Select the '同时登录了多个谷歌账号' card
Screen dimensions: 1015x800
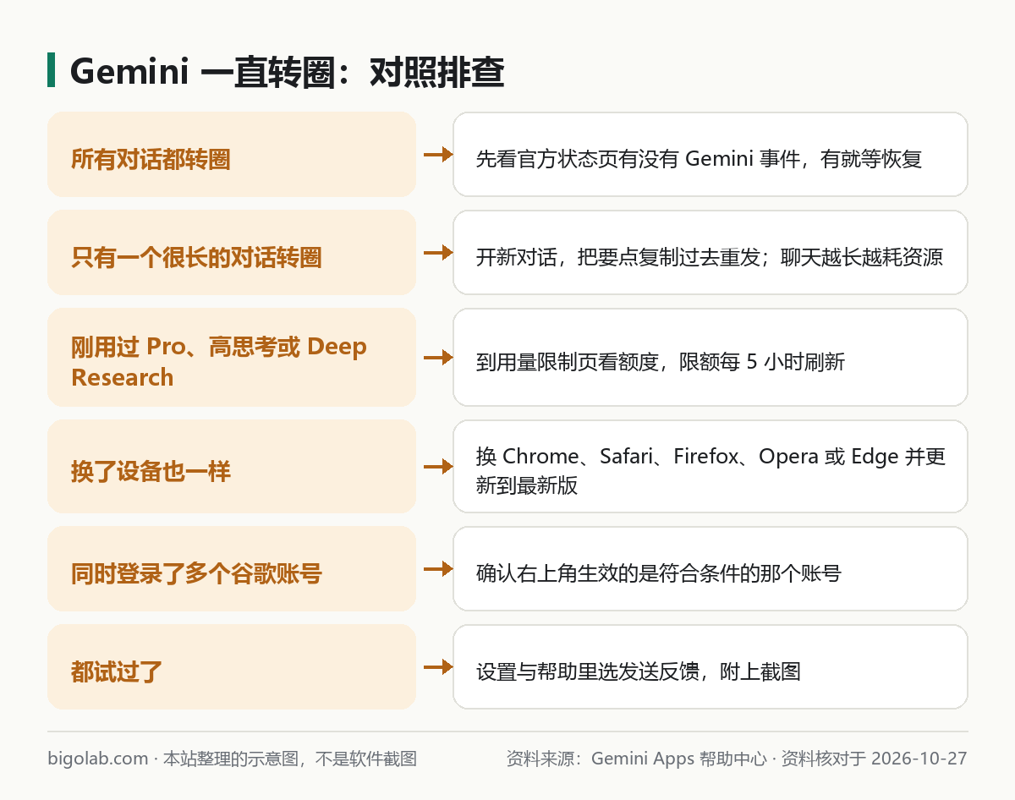(232, 569)
